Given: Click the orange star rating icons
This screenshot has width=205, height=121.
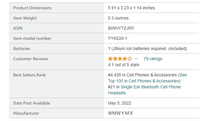Looking at the screenshot, I should pos(120,59).
